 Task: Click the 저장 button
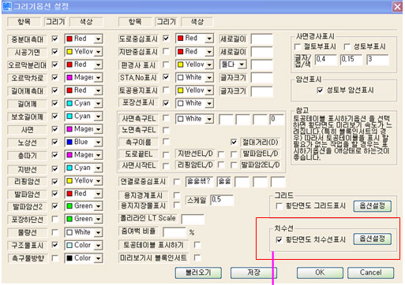(253, 272)
